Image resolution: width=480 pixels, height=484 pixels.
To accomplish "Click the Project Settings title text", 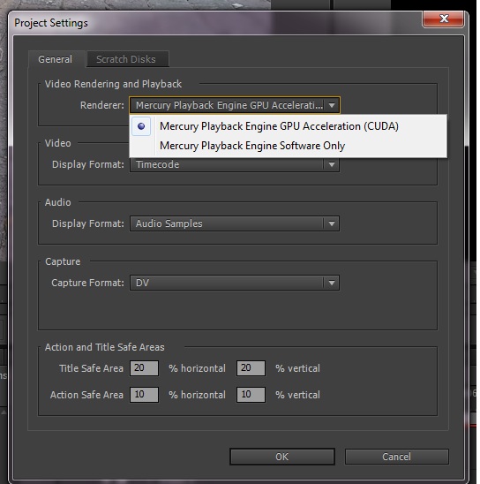I will (x=51, y=23).
